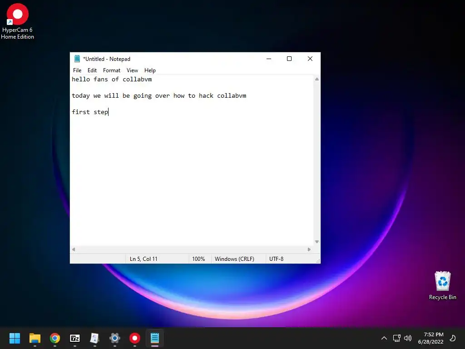
Task: Place cursor in line 'hello fans of collabvm'
Action: 112,80
